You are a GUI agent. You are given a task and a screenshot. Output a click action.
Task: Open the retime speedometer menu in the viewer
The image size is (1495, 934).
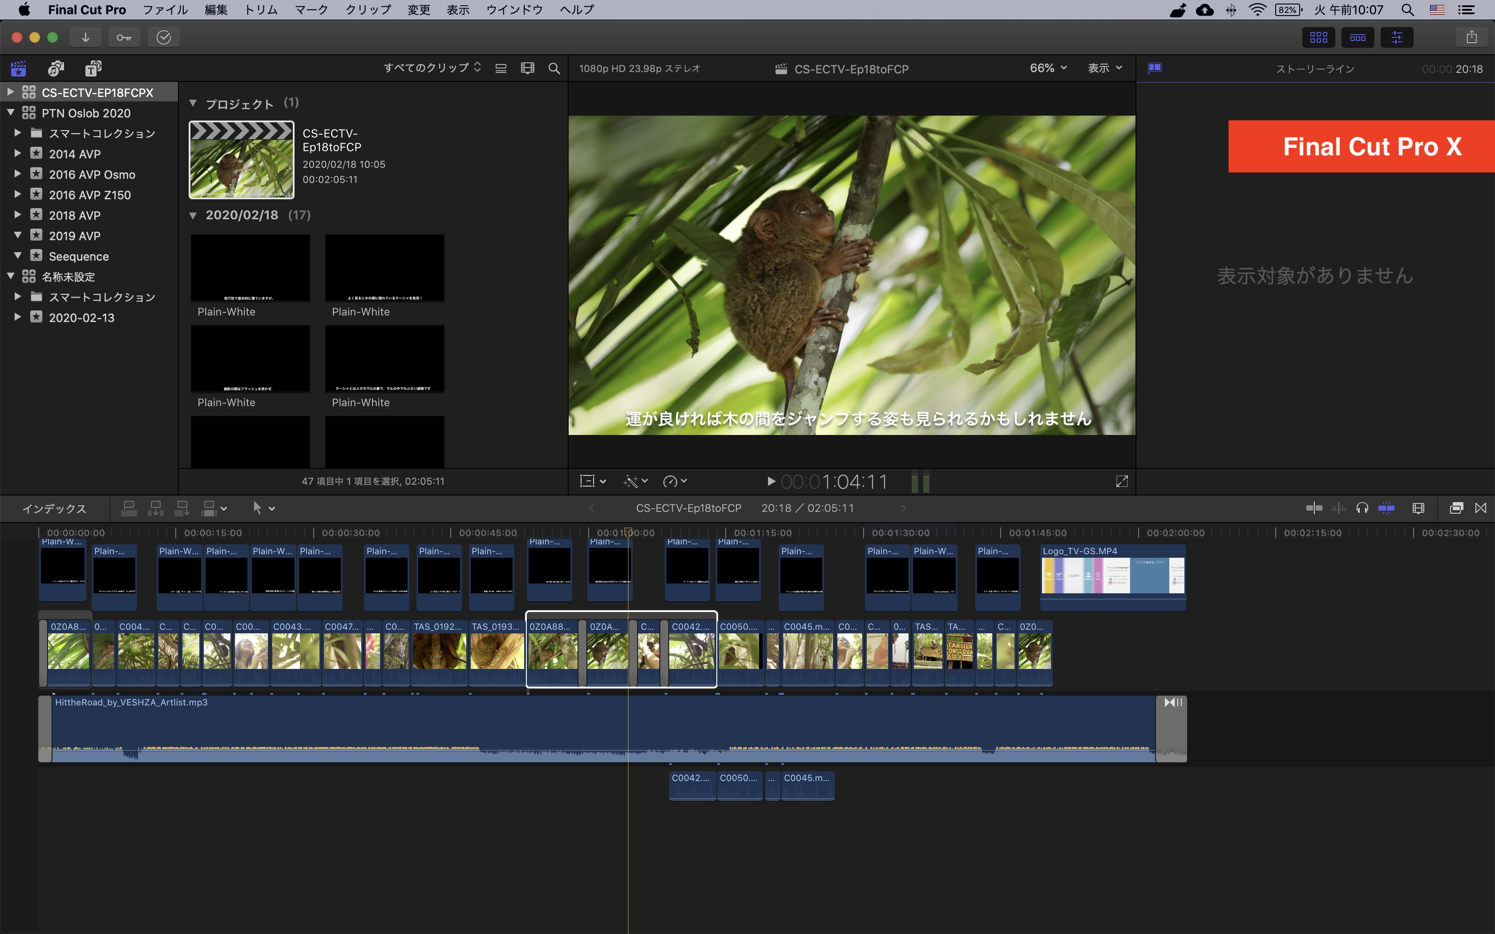point(674,481)
